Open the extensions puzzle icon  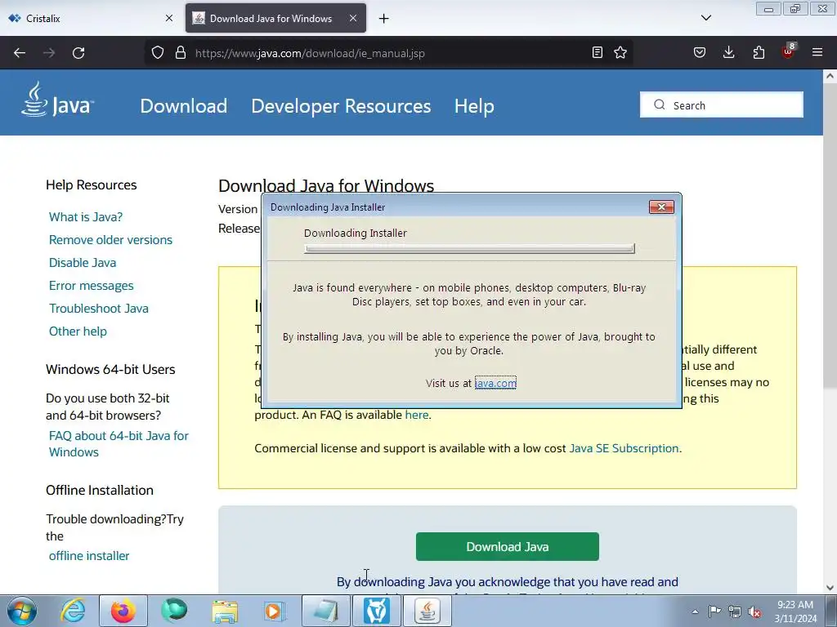click(759, 52)
